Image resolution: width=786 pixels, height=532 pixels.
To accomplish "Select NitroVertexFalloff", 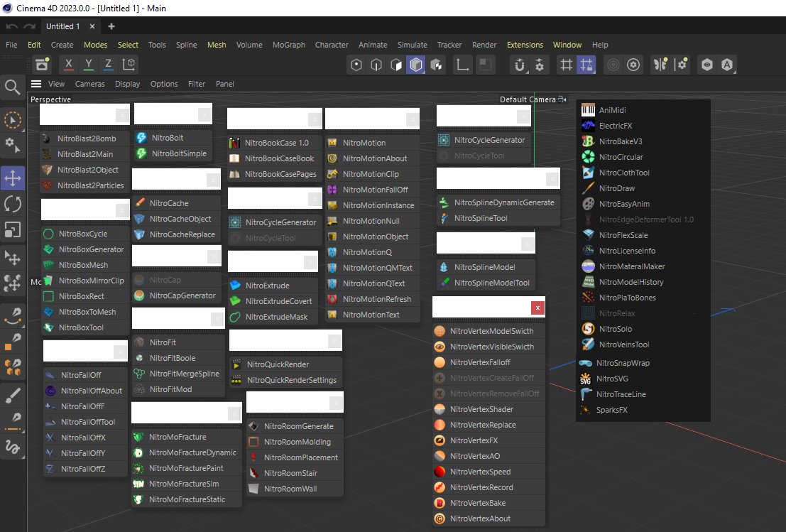I will 488,362.
